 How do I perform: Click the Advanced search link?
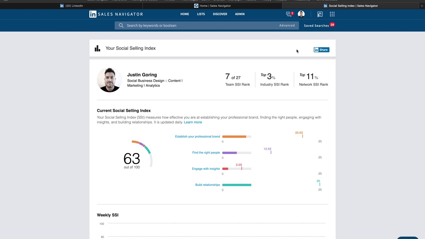click(287, 25)
